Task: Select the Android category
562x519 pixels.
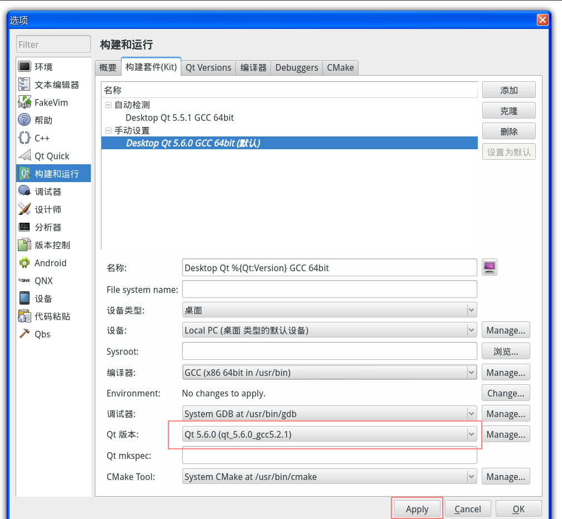Action: 54,263
